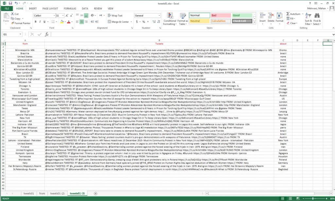Switch to the INSERT ribbon tab

point(33,8)
